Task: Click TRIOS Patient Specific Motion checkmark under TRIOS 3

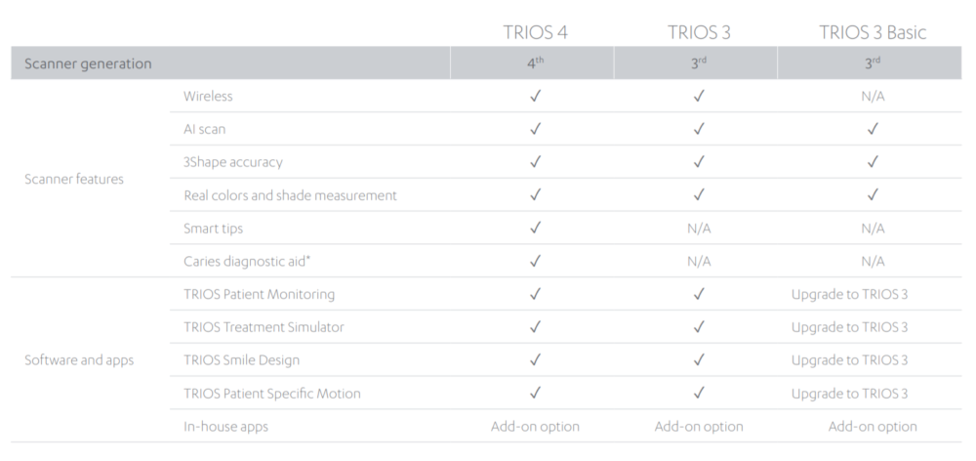Action: pyautogui.click(x=699, y=393)
